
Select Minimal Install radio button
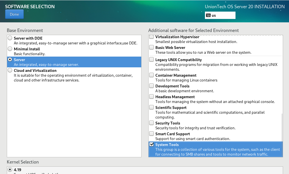pos(10,49)
